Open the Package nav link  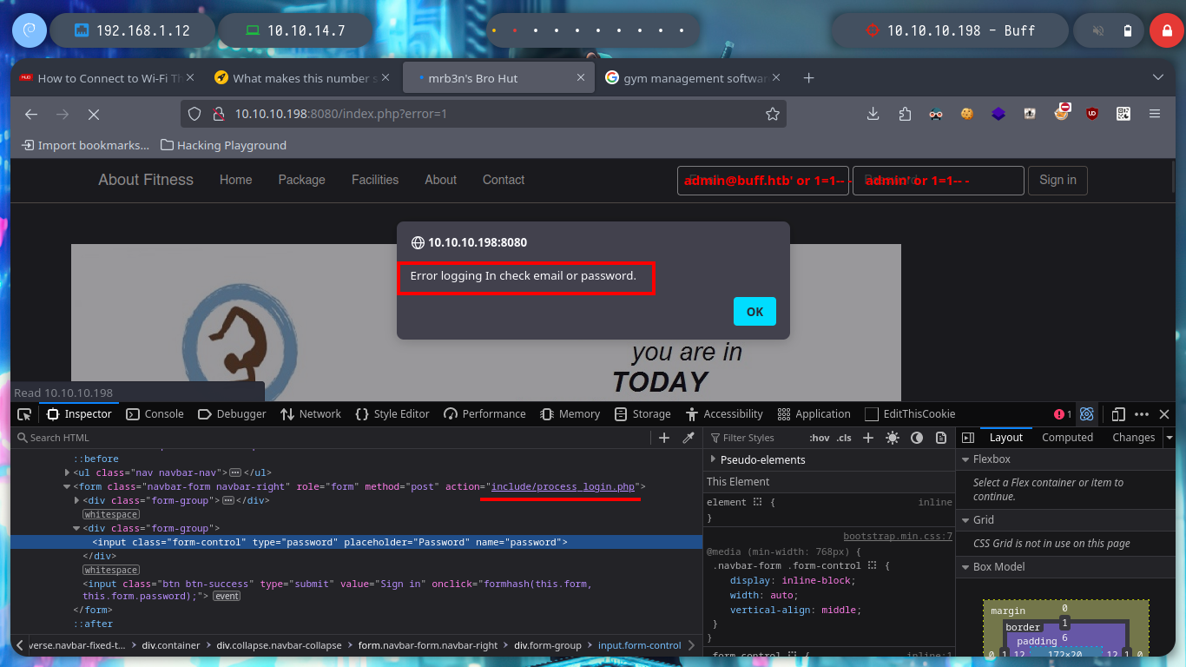click(x=301, y=180)
